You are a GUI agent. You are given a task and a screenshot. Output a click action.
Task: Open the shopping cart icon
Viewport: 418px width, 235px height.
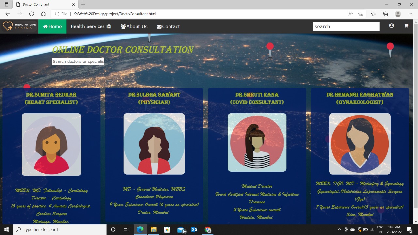coord(406,25)
